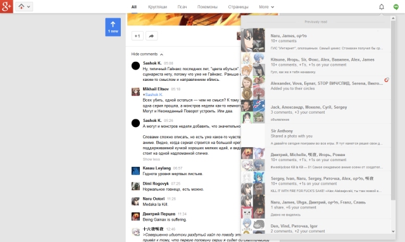
Task: Switch to the Страницы tab
Action: coord(238,7)
